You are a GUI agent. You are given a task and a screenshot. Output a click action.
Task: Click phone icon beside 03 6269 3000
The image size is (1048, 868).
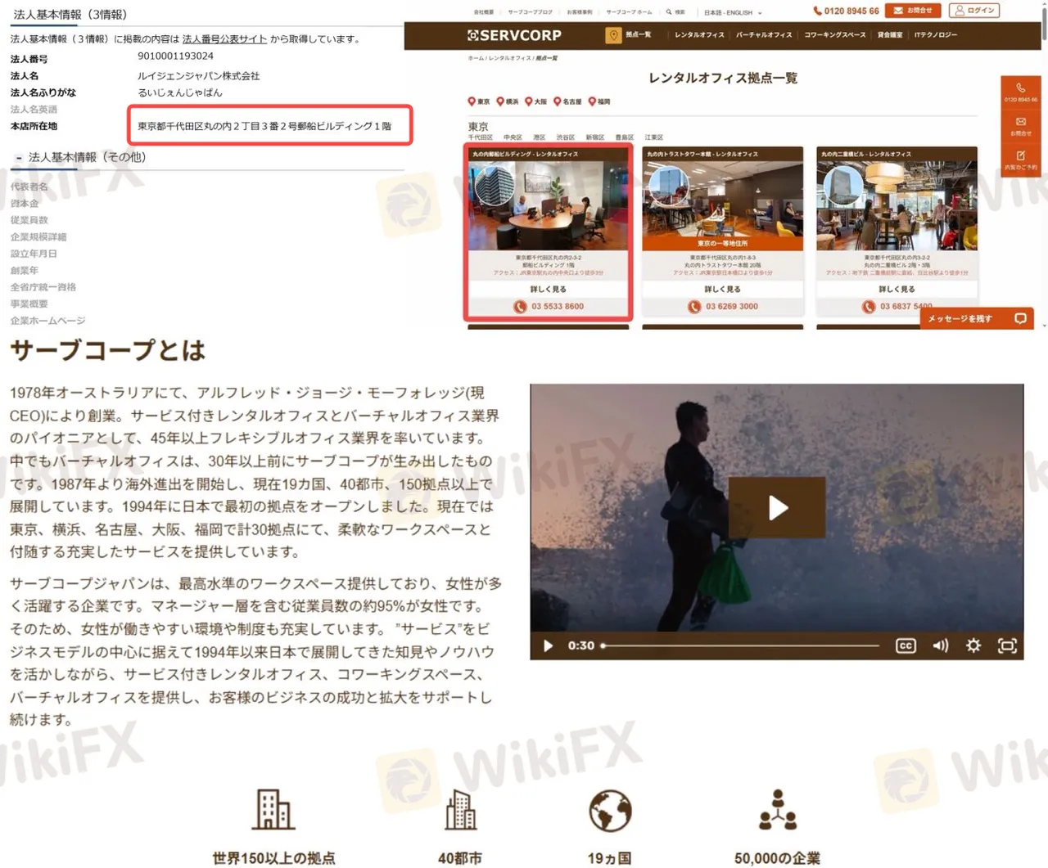coord(694,307)
